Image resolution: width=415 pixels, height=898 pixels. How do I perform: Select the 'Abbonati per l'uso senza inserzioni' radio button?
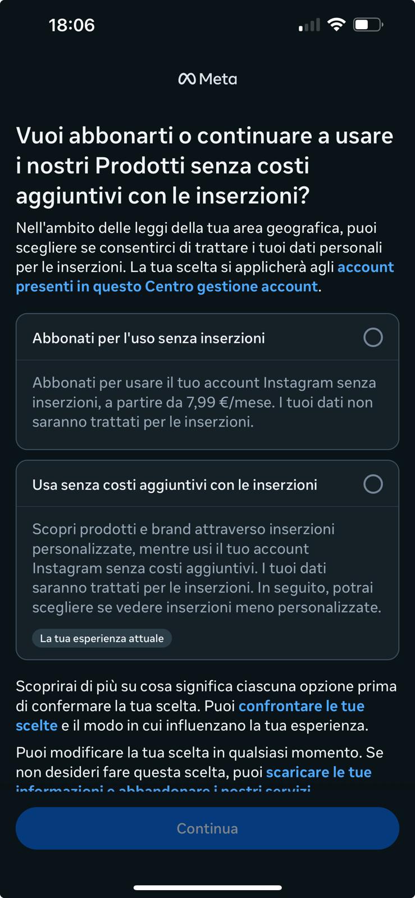pos(373,337)
